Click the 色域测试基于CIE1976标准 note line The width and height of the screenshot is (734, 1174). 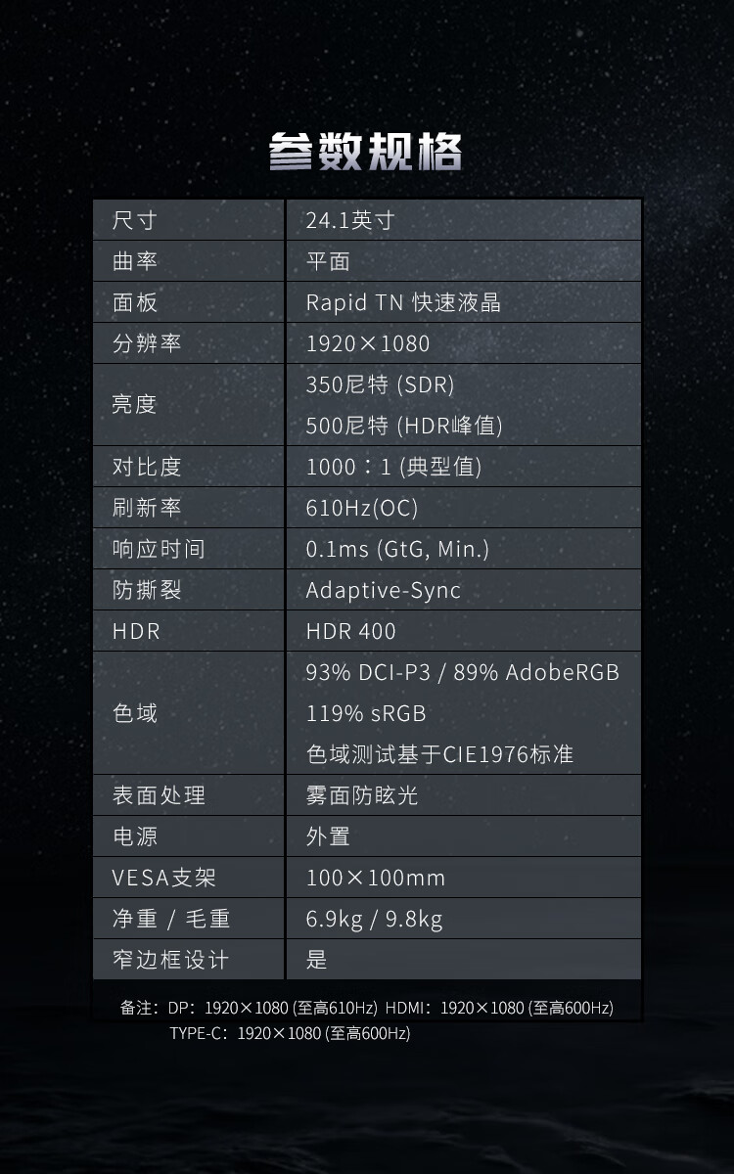click(x=439, y=755)
